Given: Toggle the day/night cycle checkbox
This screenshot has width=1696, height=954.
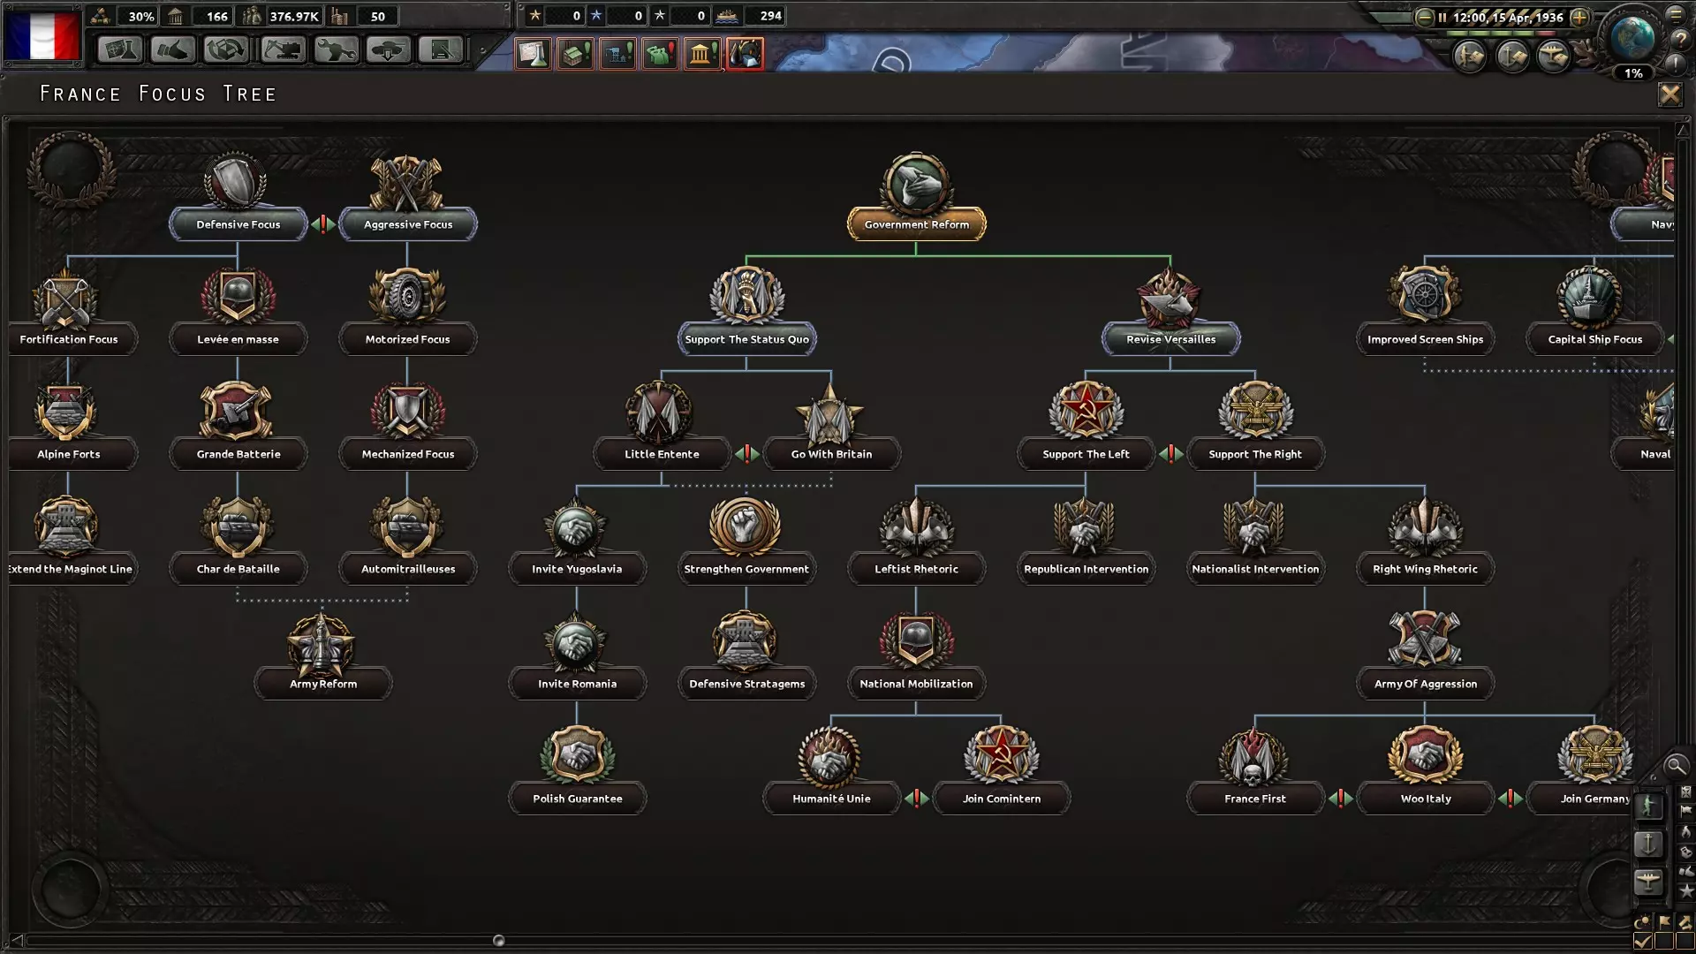Looking at the screenshot, I should tap(1642, 942).
